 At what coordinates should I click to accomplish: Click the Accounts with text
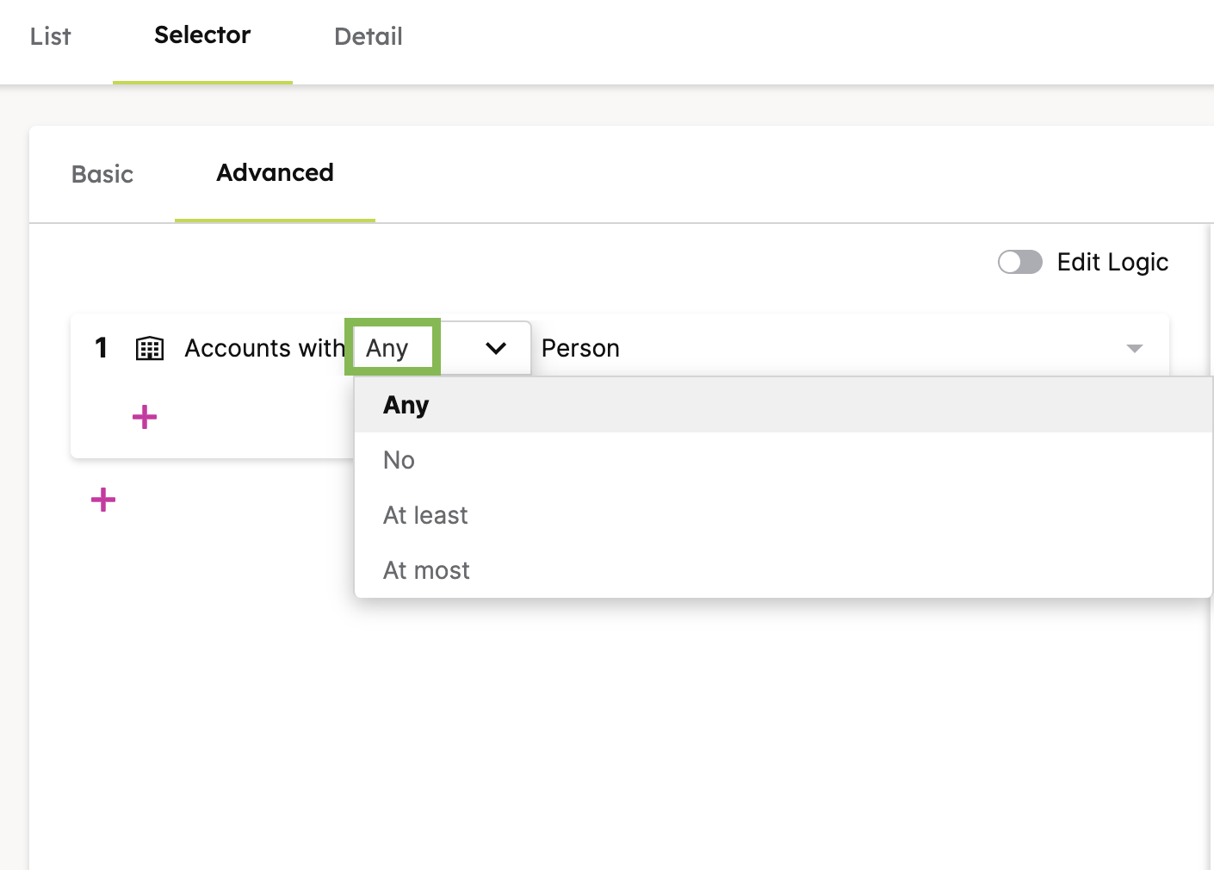(264, 348)
